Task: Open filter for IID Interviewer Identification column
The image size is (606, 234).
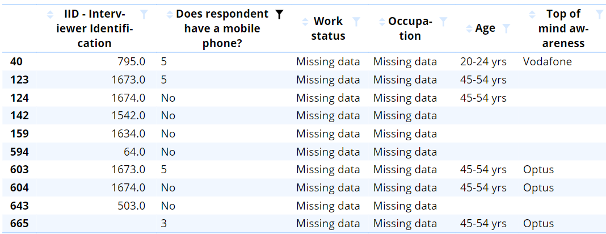Action: pyautogui.click(x=144, y=15)
